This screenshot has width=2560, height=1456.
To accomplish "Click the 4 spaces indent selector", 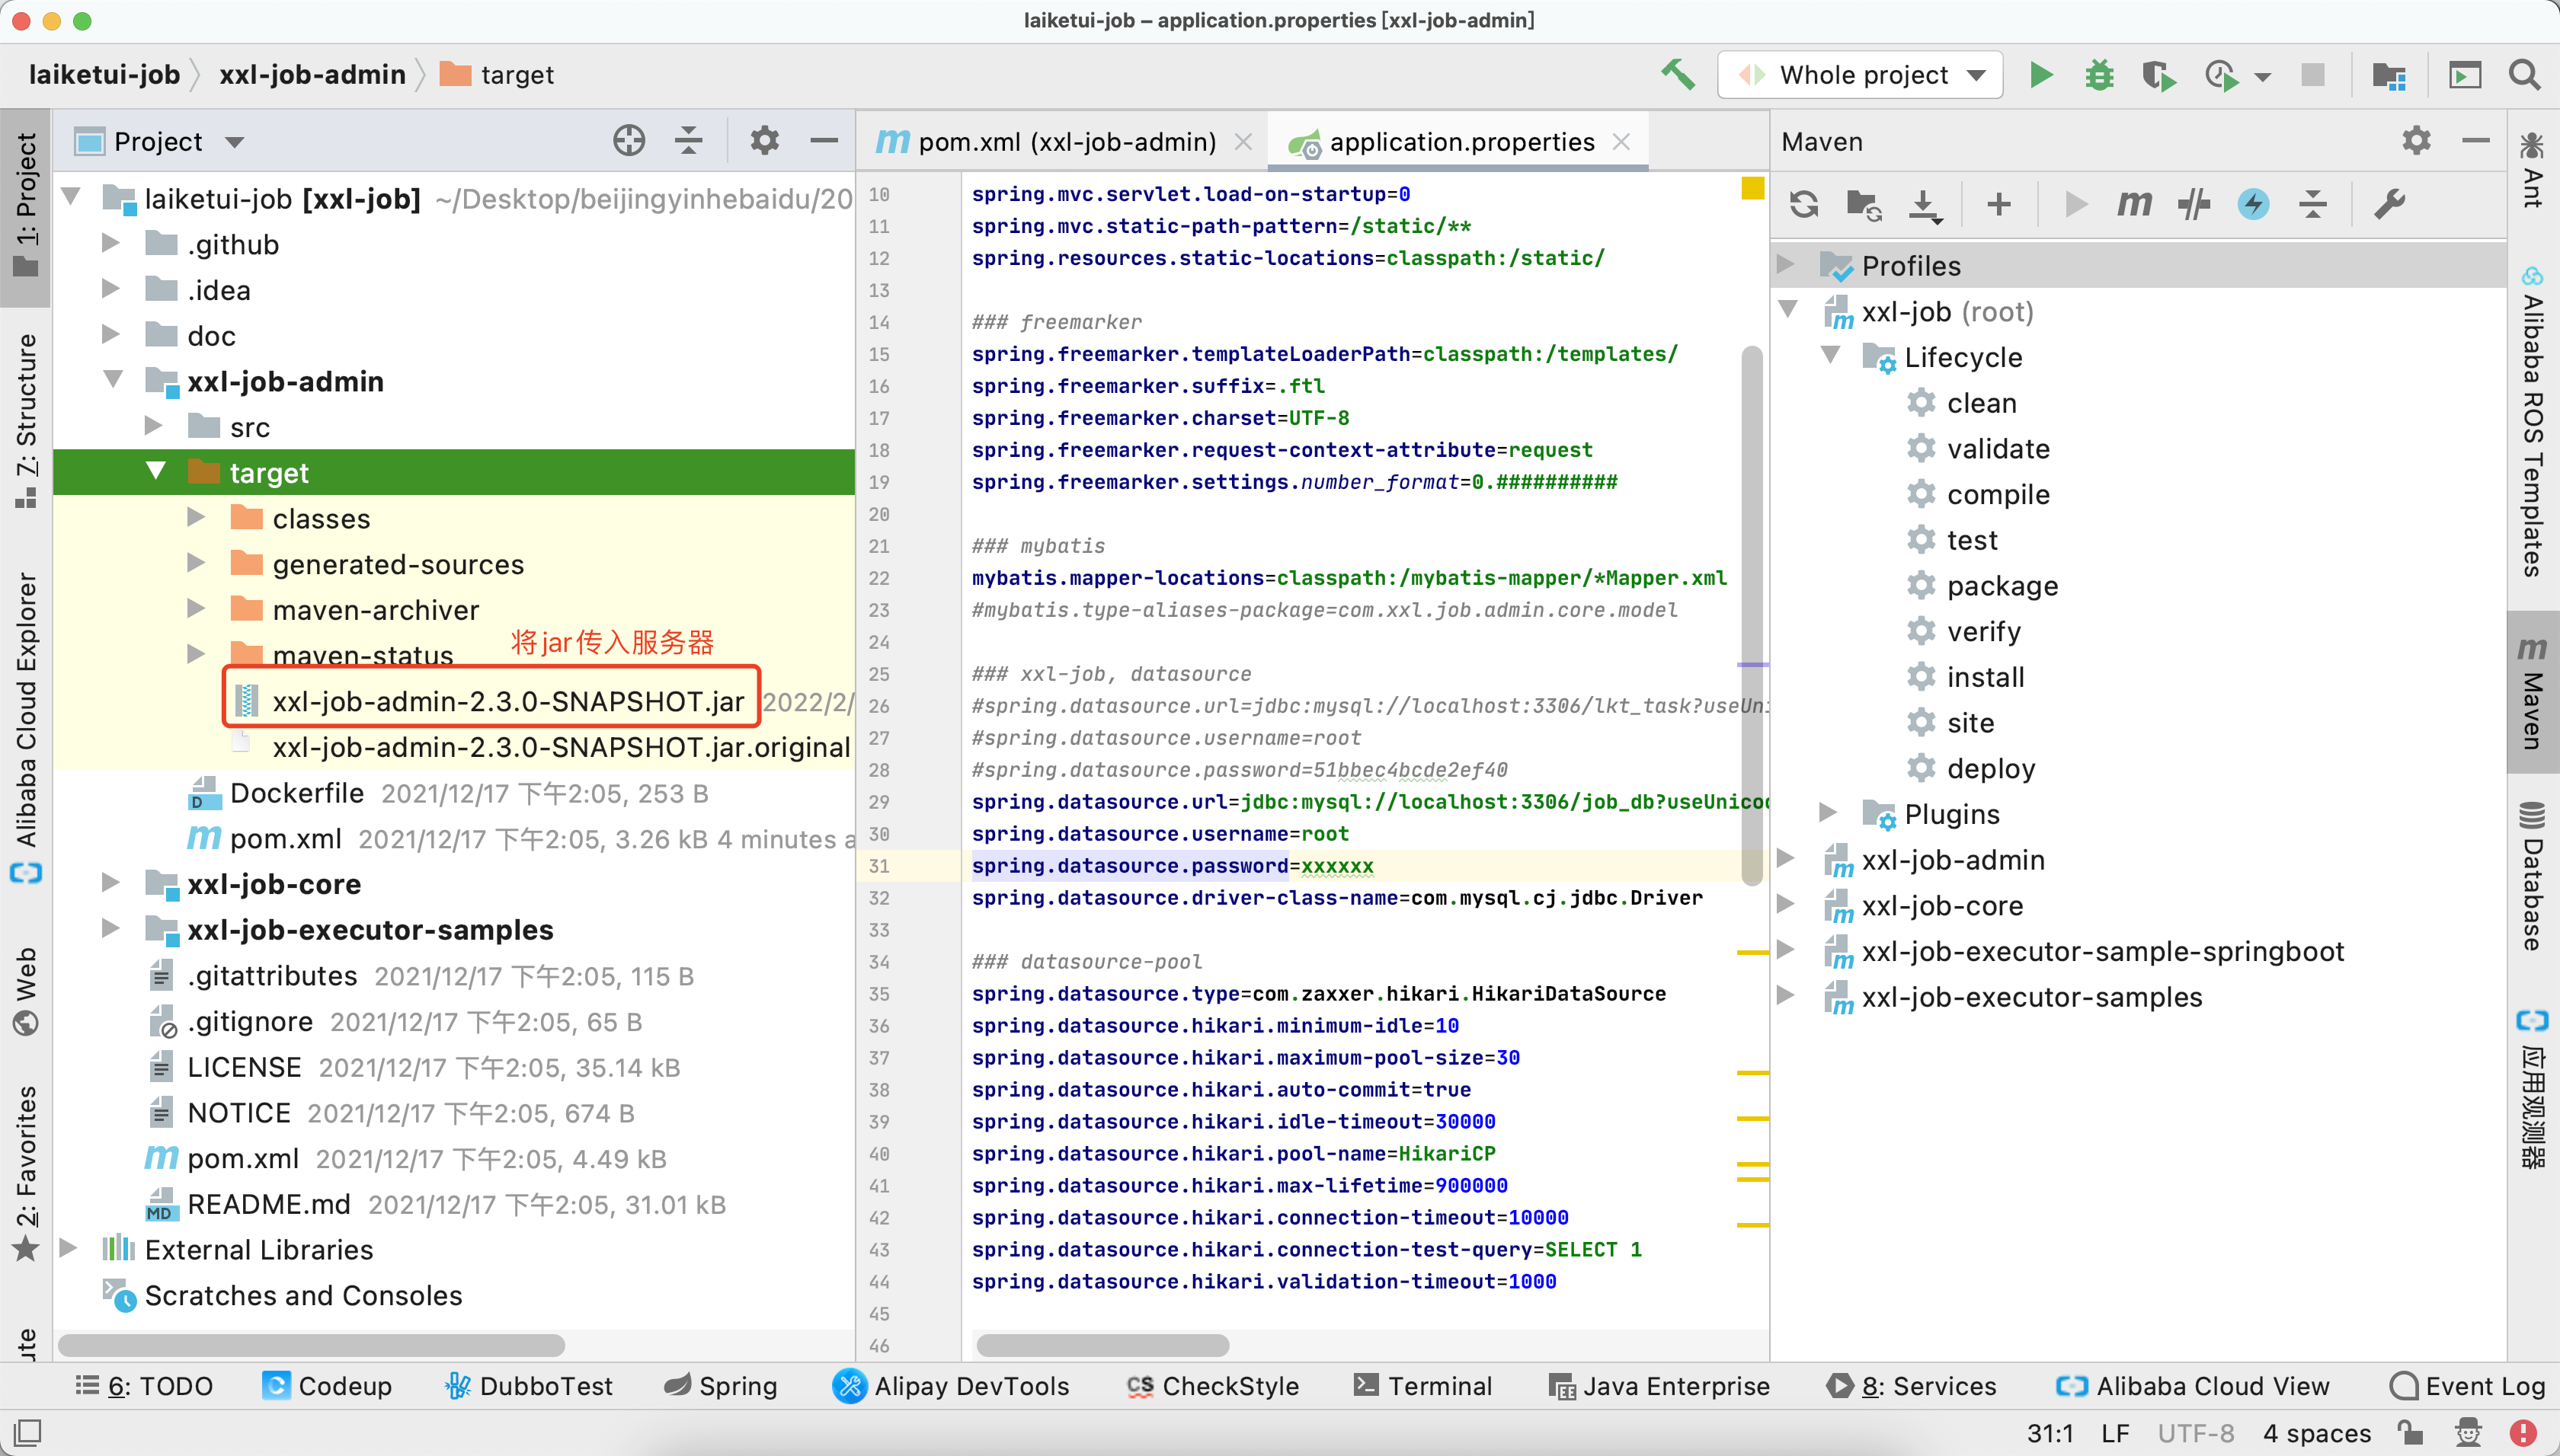I will coord(2316,1433).
